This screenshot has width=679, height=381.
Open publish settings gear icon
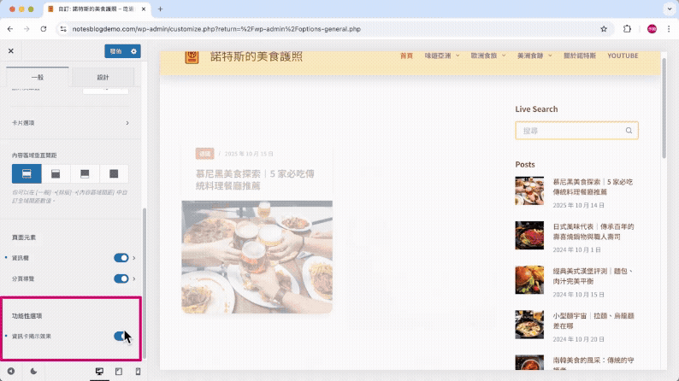coord(135,51)
